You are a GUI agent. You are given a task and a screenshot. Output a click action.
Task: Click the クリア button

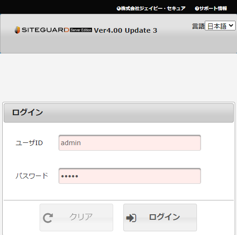(x=76, y=217)
